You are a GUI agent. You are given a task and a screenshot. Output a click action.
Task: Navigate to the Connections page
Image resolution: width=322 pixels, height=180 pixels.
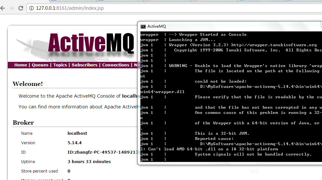click(116, 65)
